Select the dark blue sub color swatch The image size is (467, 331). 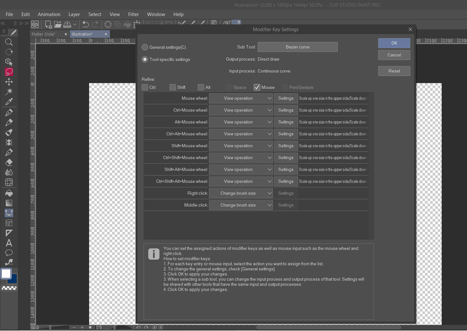(x=14, y=279)
